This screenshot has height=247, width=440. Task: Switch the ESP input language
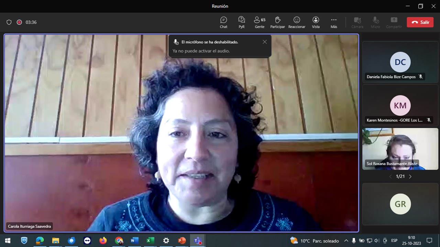tap(394, 240)
